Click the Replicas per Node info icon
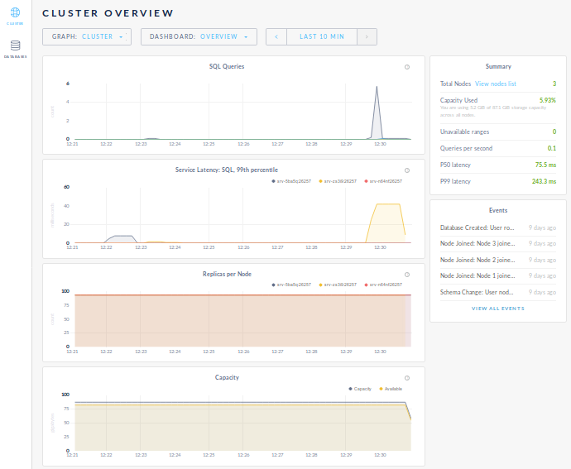This screenshot has width=571, height=469. coord(407,275)
